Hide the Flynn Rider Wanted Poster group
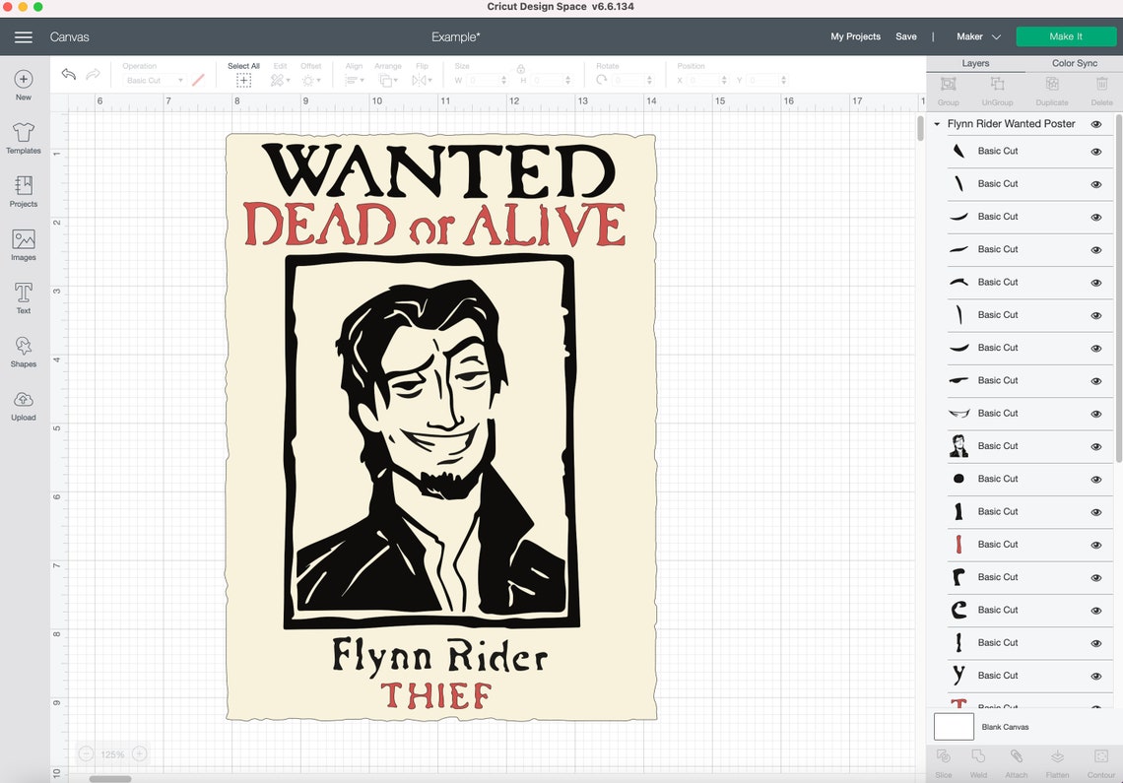The height and width of the screenshot is (783, 1123). coord(1095,123)
